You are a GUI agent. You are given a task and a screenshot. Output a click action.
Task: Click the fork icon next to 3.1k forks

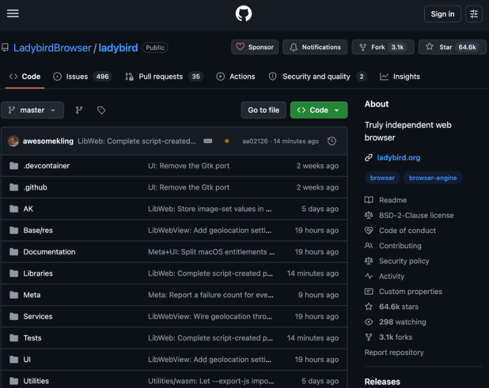pos(369,337)
